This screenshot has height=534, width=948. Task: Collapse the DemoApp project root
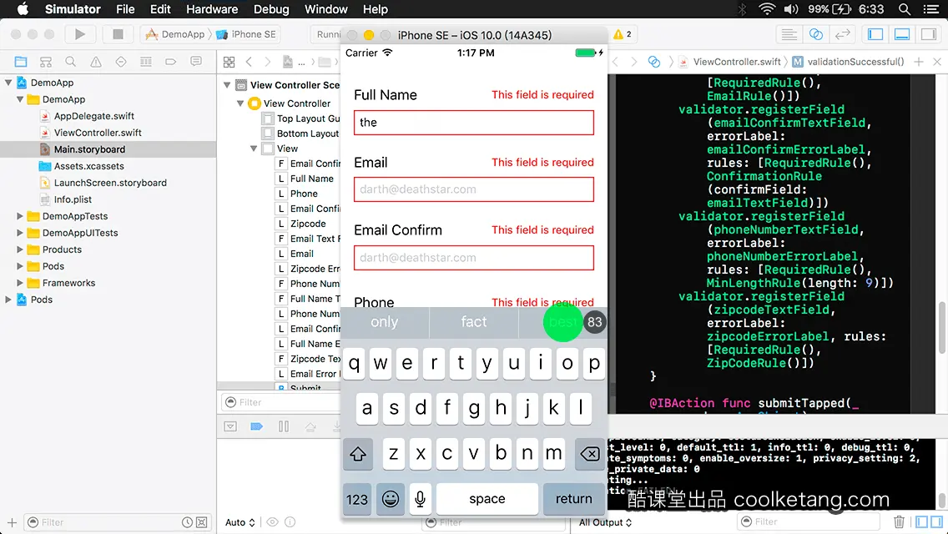[x=8, y=83]
